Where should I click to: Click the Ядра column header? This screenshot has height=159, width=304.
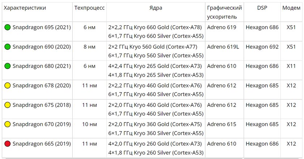[156, 8]
